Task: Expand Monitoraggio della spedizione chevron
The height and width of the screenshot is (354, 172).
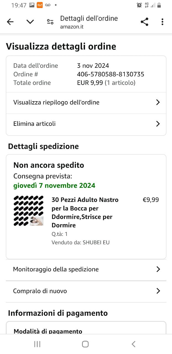Action: [x=158, y=269]
